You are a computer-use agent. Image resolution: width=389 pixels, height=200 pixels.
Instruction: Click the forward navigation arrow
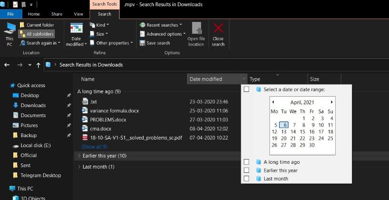point(20,65)
